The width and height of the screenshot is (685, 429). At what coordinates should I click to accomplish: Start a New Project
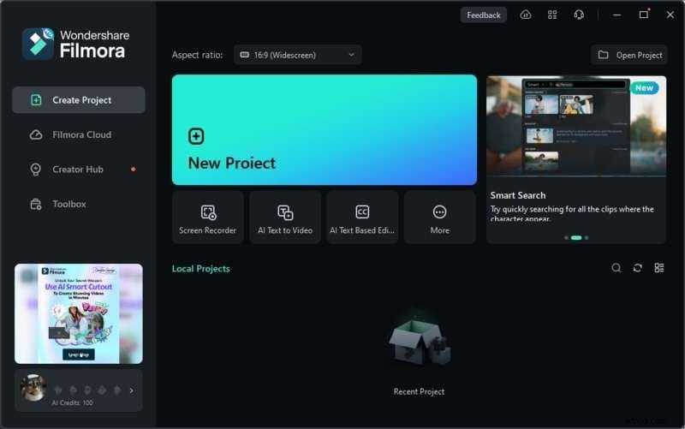(324, 130)
